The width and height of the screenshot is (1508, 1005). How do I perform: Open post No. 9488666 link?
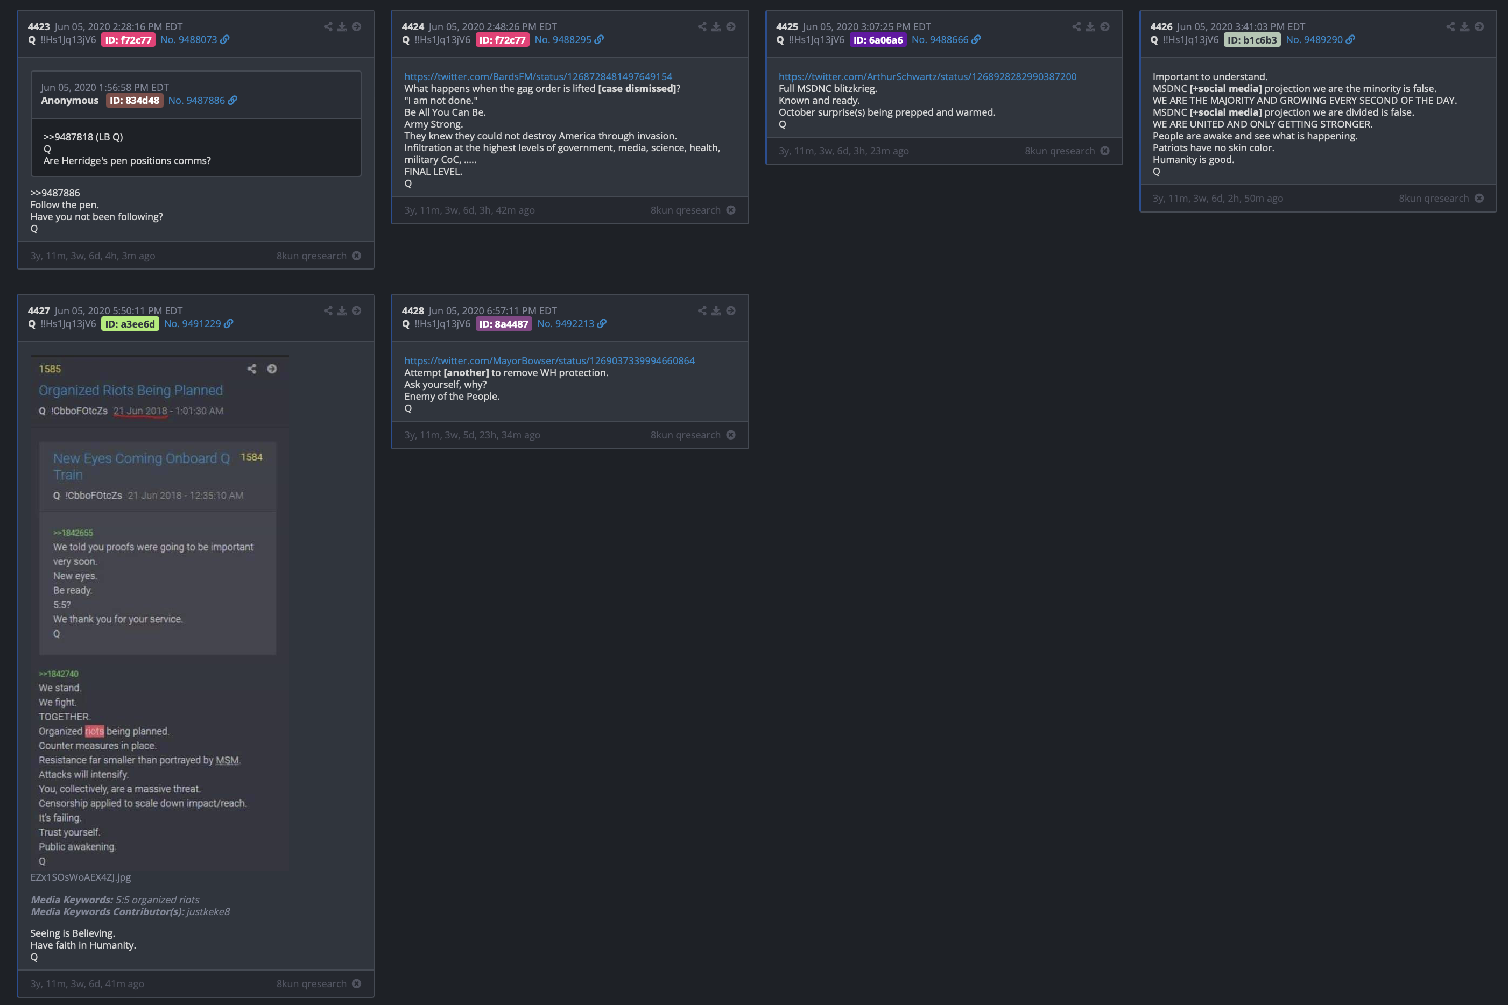tap(940, 40)
